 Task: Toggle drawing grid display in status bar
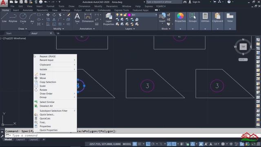(x=135, y=144)
